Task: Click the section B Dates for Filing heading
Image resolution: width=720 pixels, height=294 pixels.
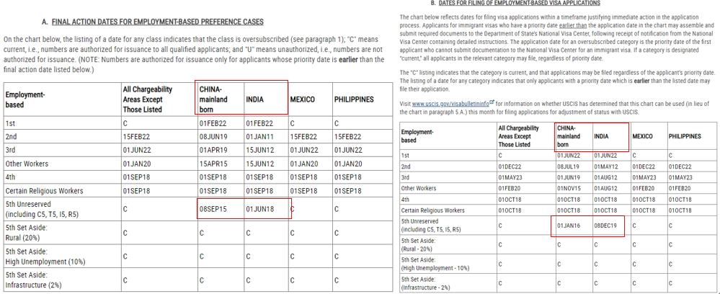Action: (x=520, y=3)
